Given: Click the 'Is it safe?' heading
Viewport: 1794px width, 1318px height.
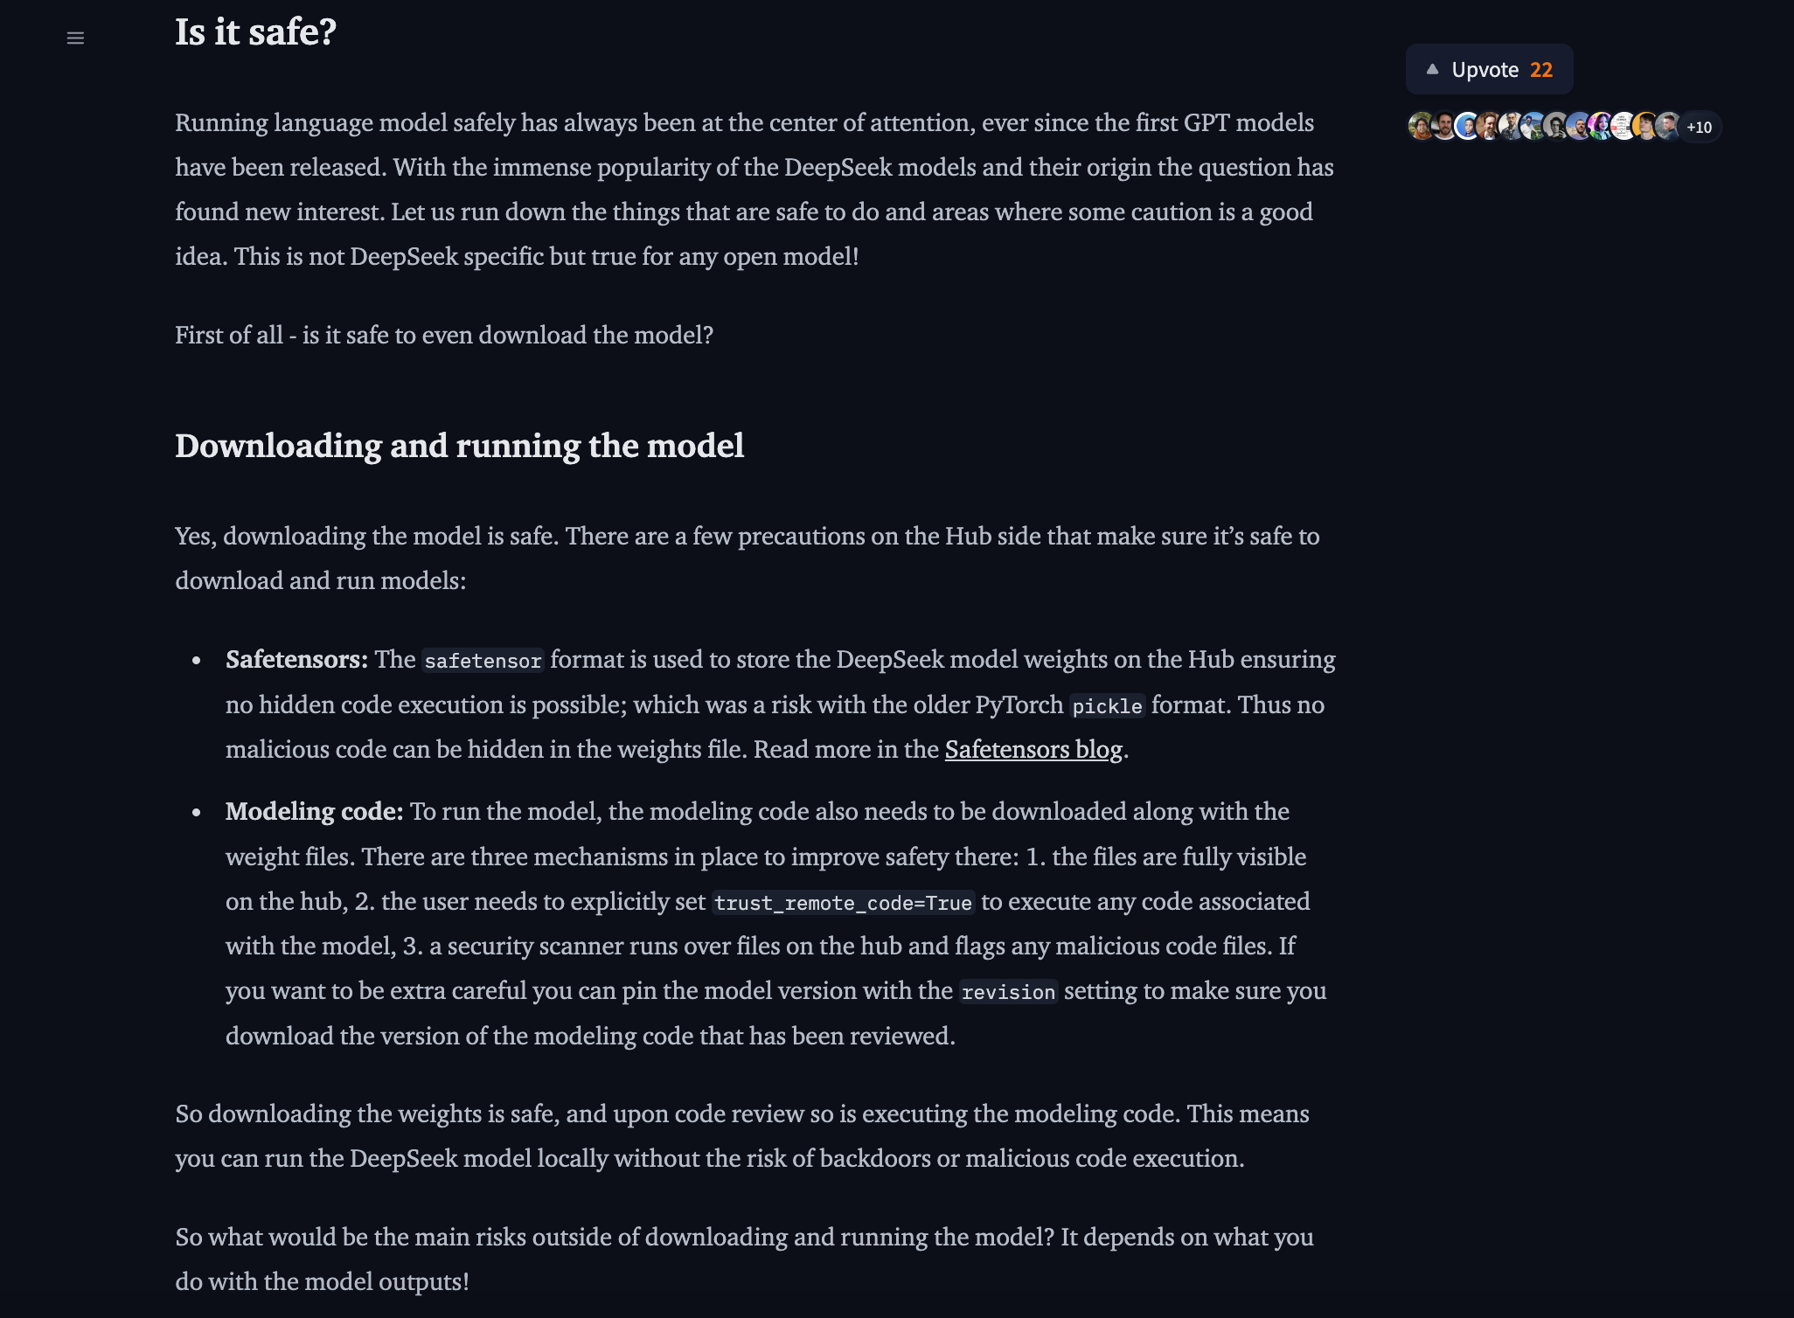Looking at the screenshot, I should (x=255, y=32).
